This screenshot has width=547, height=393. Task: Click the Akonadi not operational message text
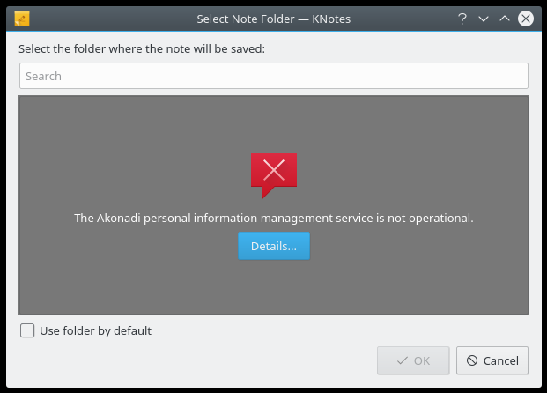click(274, 217)
